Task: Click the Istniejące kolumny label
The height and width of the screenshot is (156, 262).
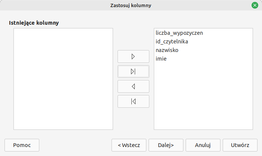Action: (34, 23)
